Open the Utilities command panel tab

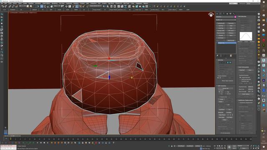pyautogui.click(x=234, y=14)
